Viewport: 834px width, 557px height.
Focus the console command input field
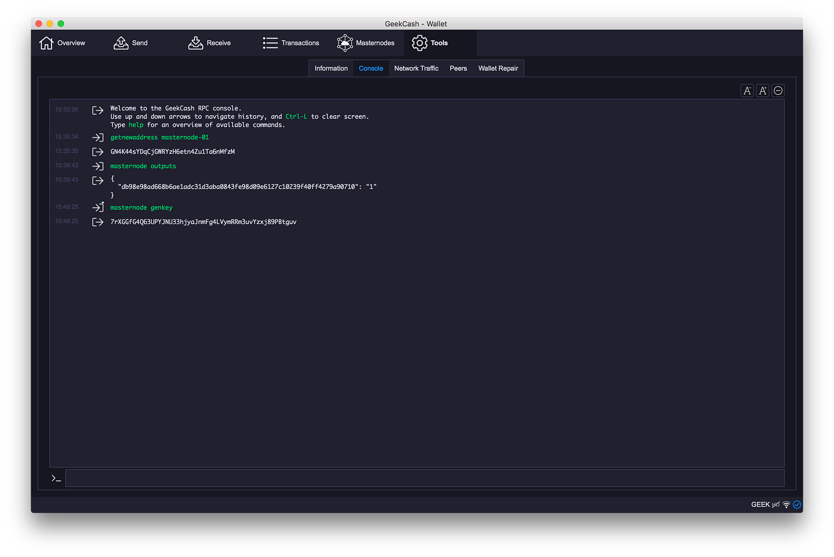point(425,478)
